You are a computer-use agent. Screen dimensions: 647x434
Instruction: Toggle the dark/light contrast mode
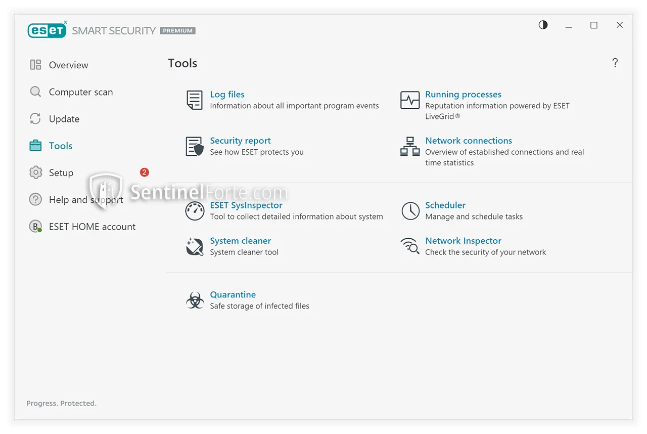point(543,25)
